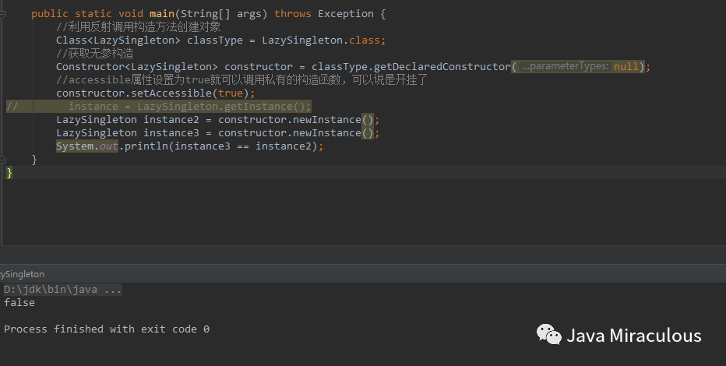This screenshot has height=366, width=726.
Task: Click the 'false' console output line
Action: (19, 303)
